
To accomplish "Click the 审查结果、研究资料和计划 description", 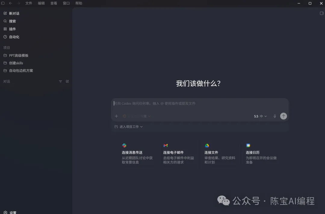I will pos(220,160).
